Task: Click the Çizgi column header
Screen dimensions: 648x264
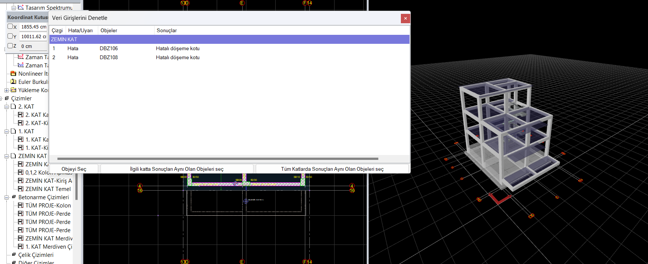Action: (57, 30)
